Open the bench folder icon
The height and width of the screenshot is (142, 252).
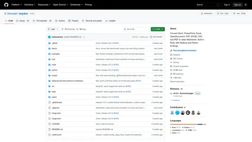point(49,49)
